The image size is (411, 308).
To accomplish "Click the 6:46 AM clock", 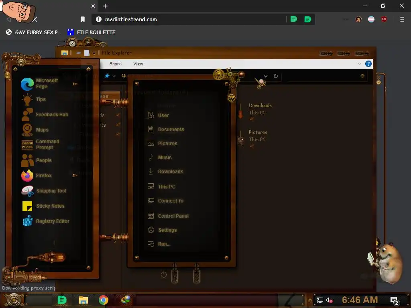I will [x=360, y=300].
